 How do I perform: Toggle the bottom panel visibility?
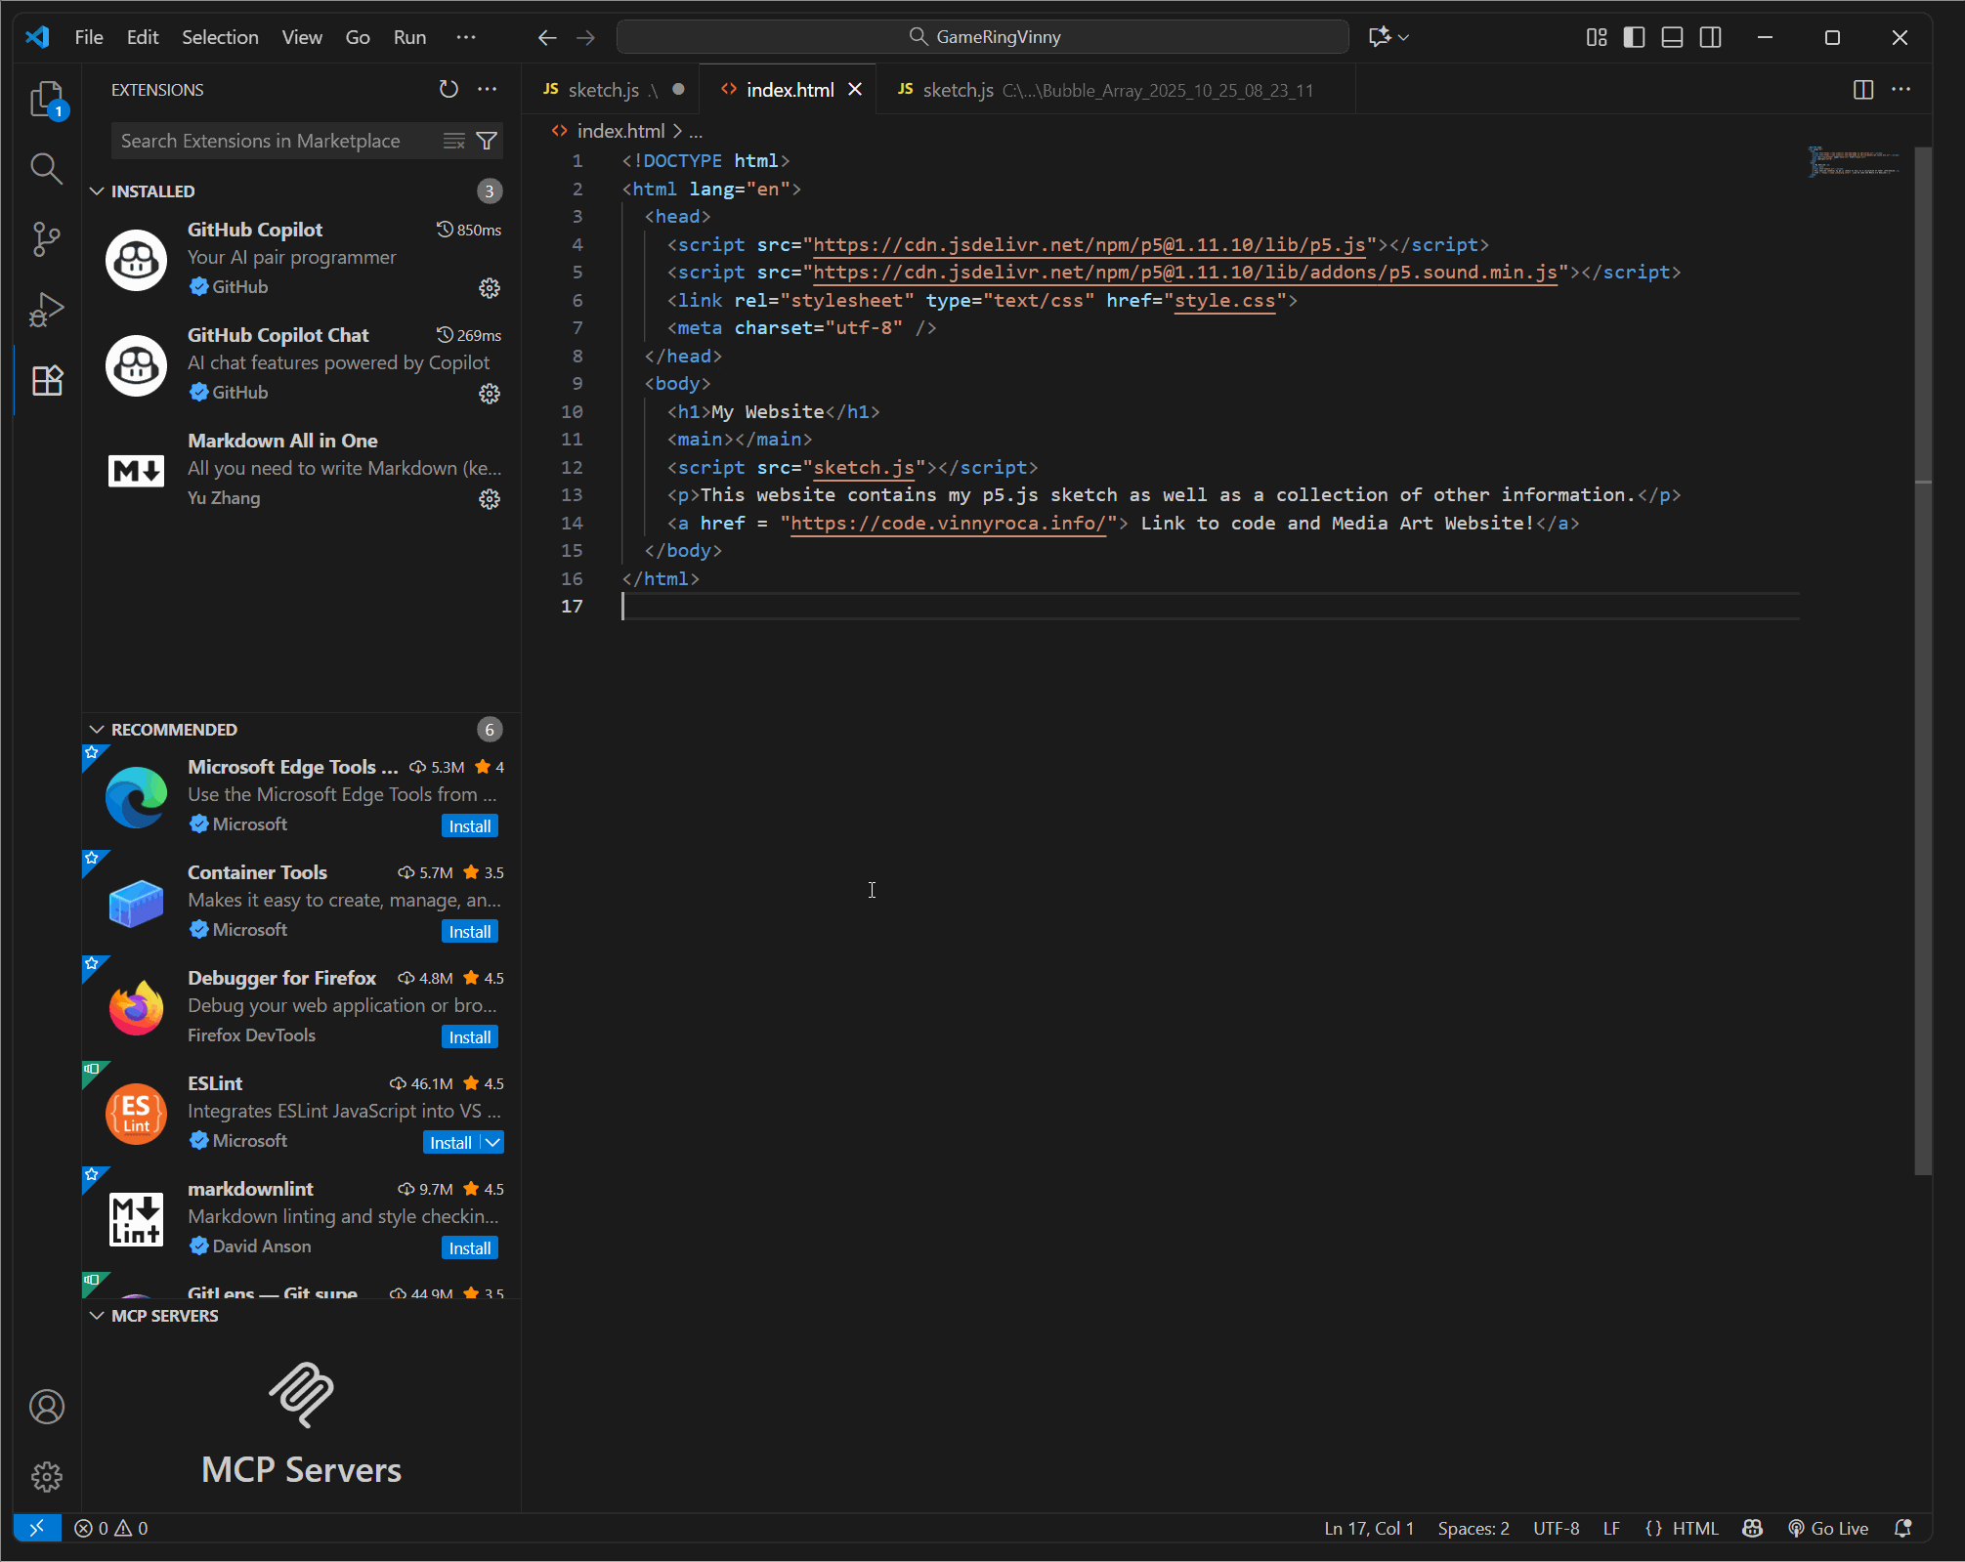click(1673, 37)
